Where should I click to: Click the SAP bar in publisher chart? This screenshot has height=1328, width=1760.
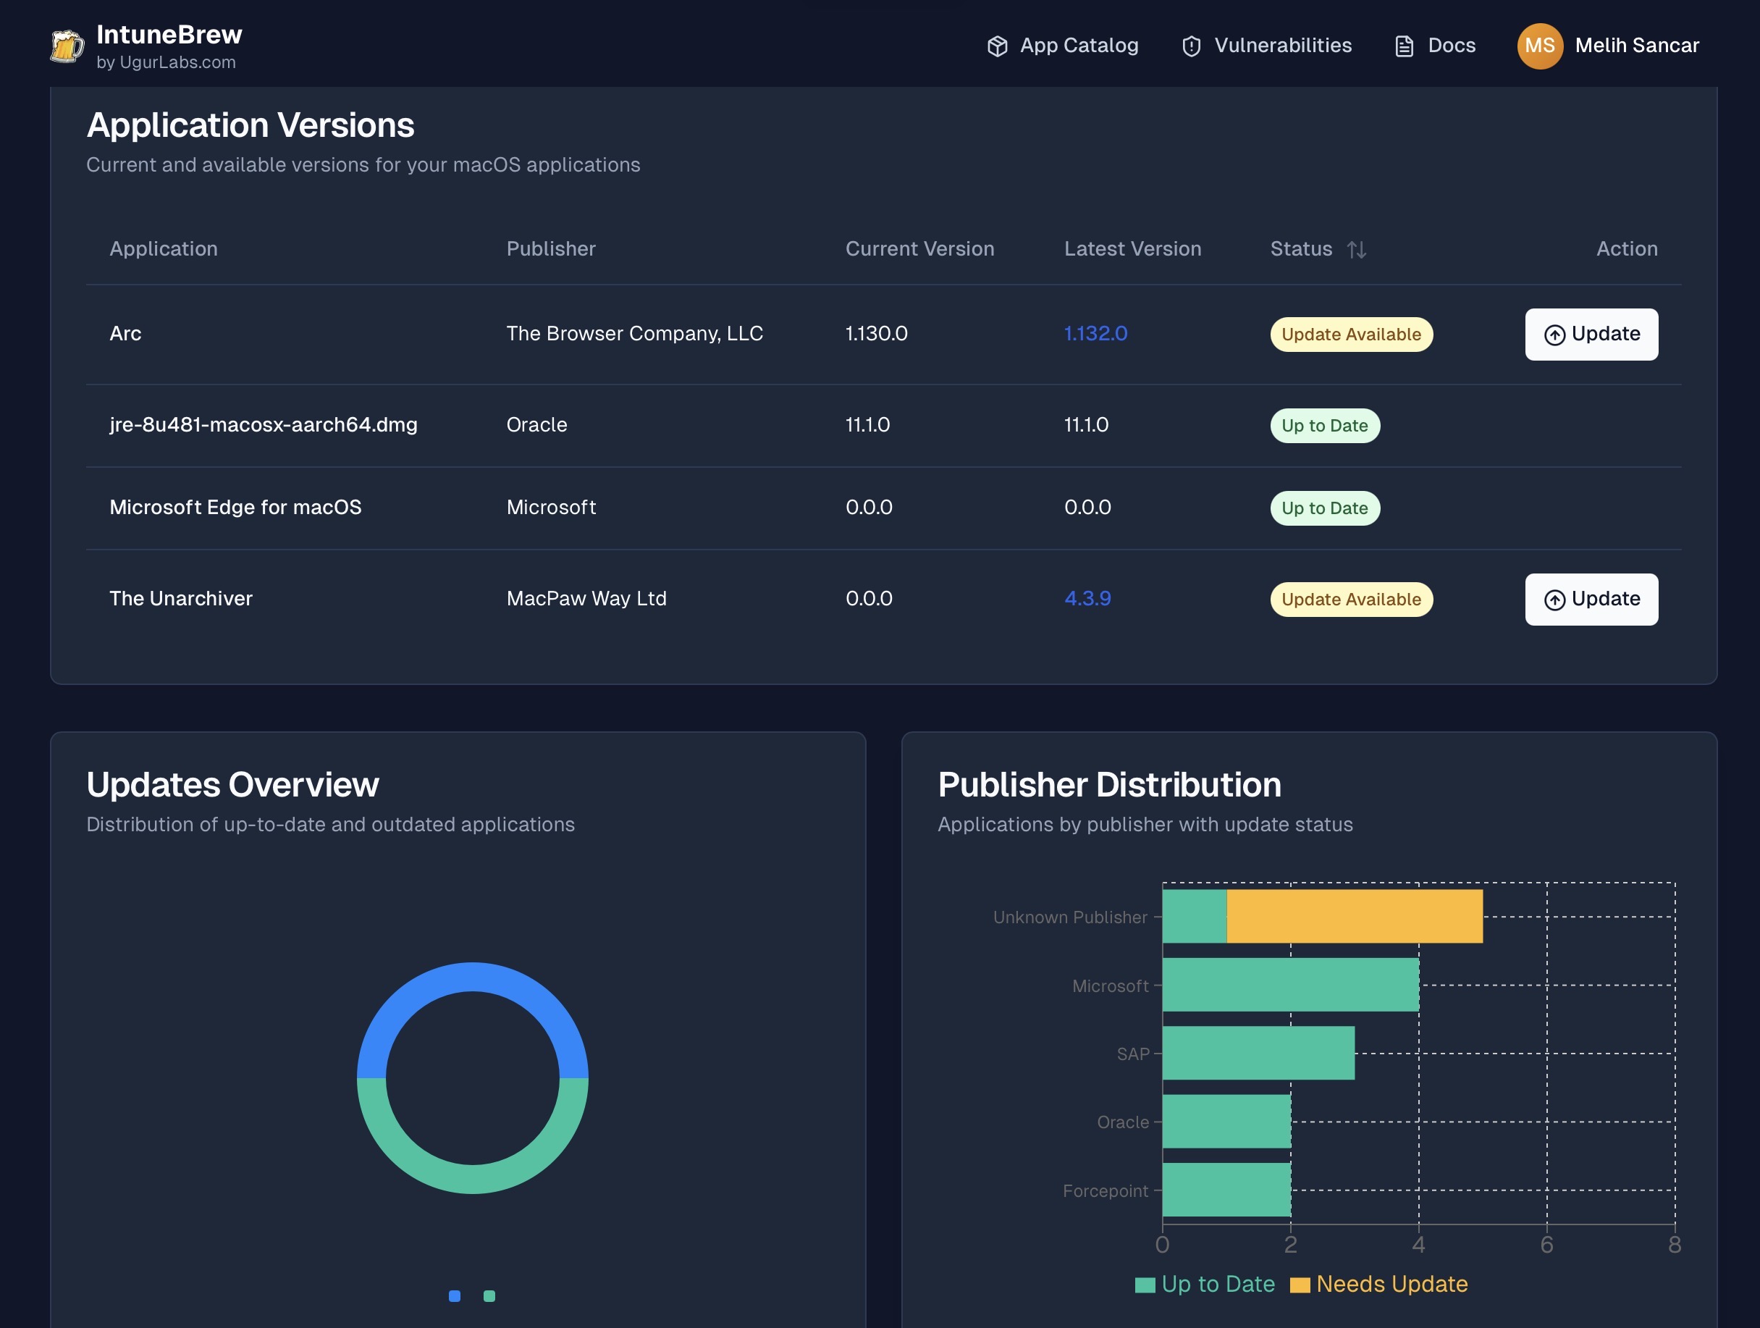coord(1258,1054)
